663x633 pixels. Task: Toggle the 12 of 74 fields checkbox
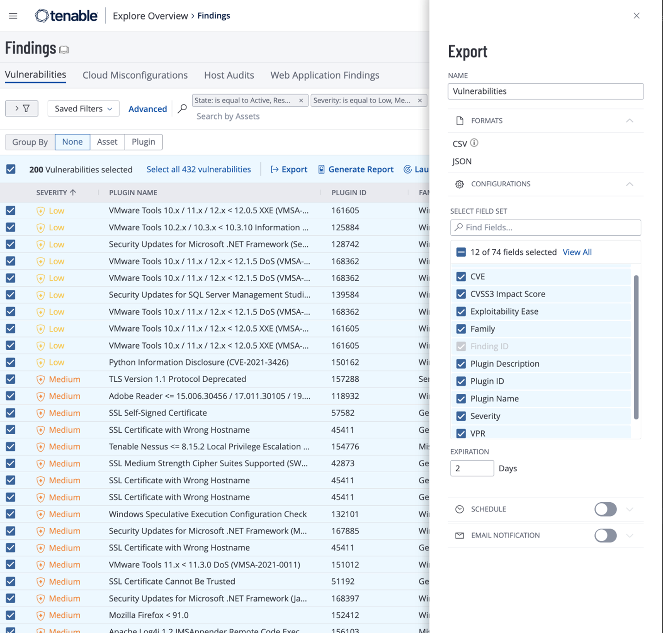461,252
